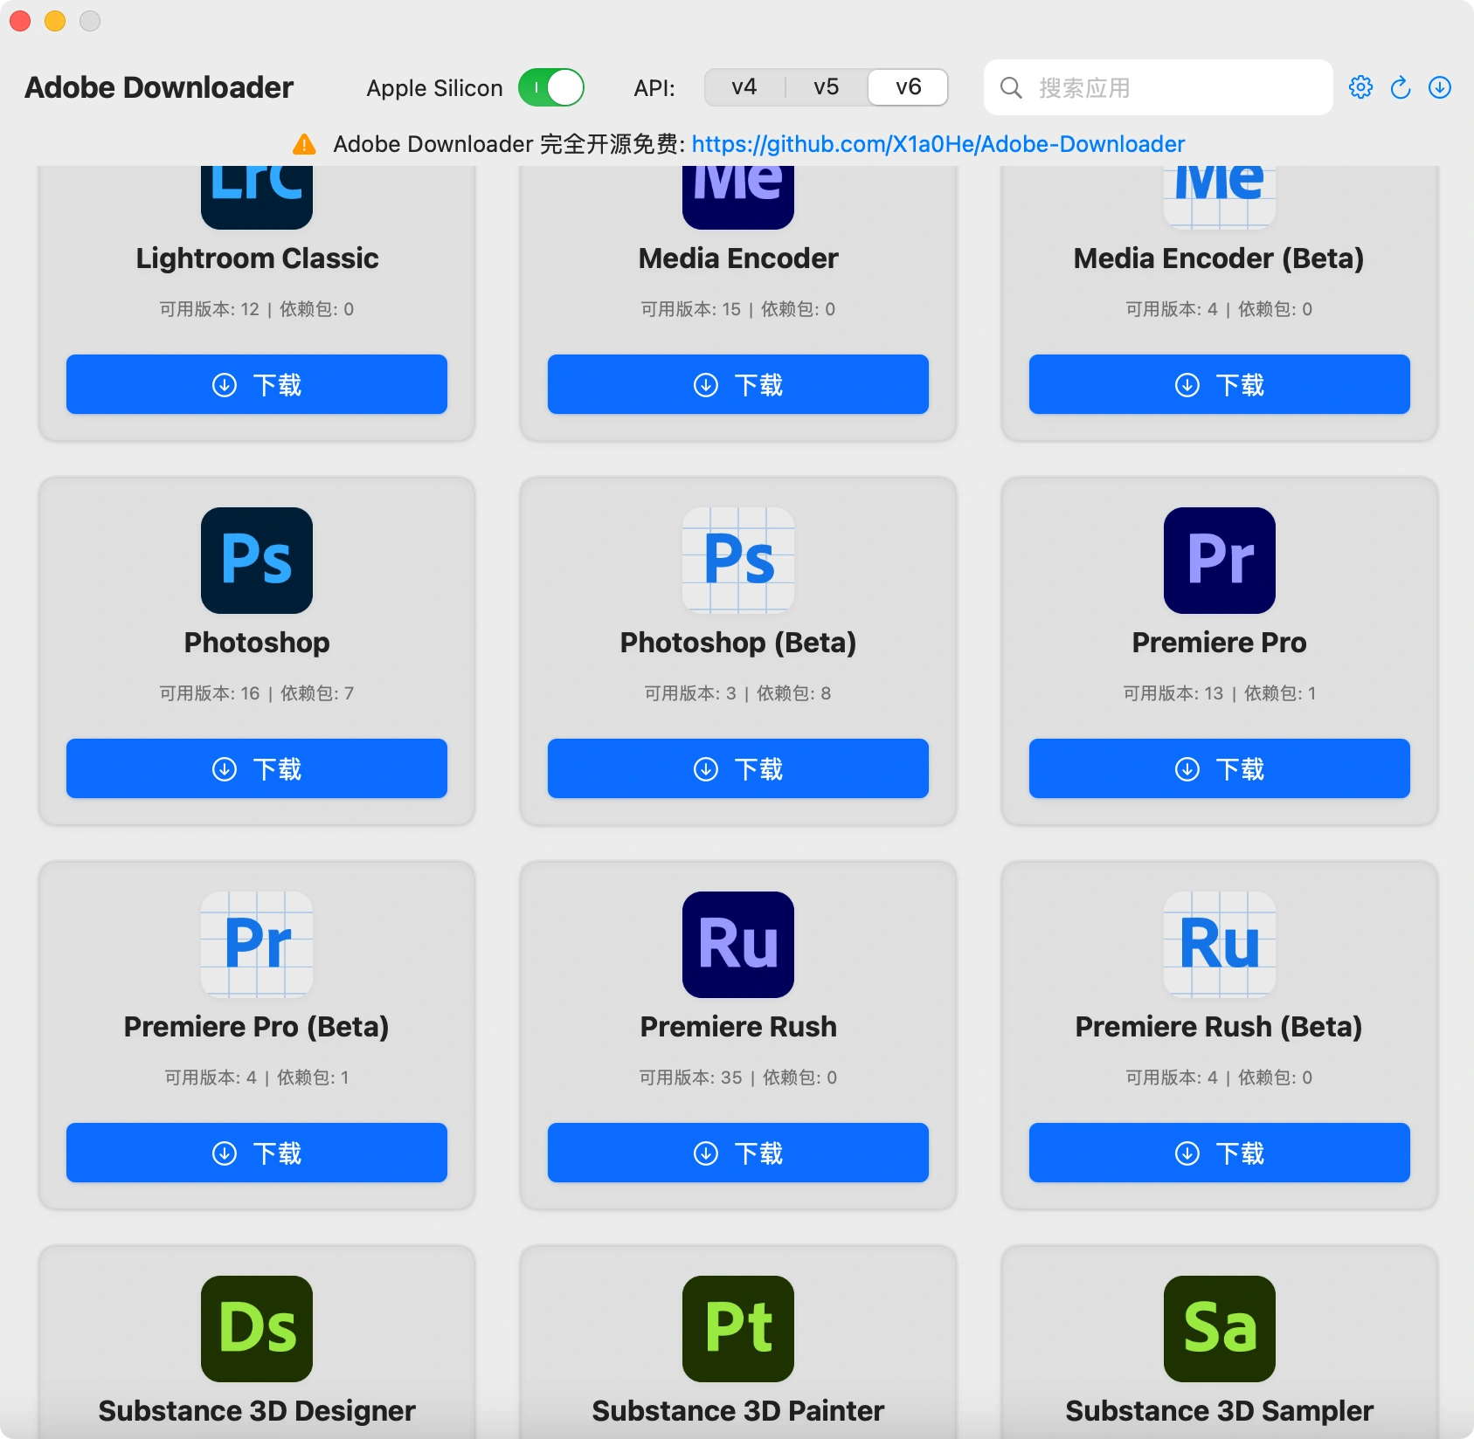Click the Premiere Rush (Beta) app icon

click(x=1220, y=945)
